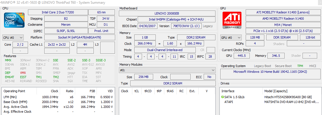The width and height of the screenshot is (322, 115).
Task: Click the 128-bit bus width field
Action: 310,37
